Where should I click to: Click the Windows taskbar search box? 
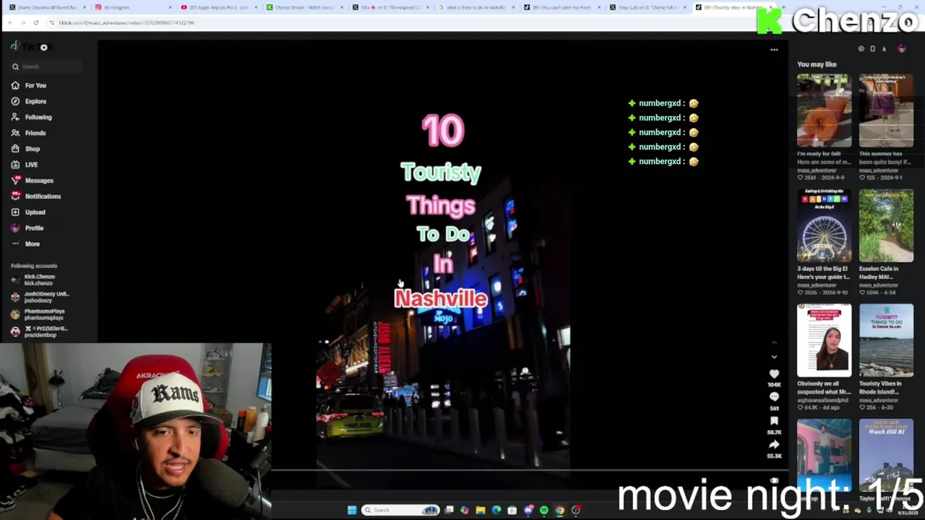click(401, 510)
